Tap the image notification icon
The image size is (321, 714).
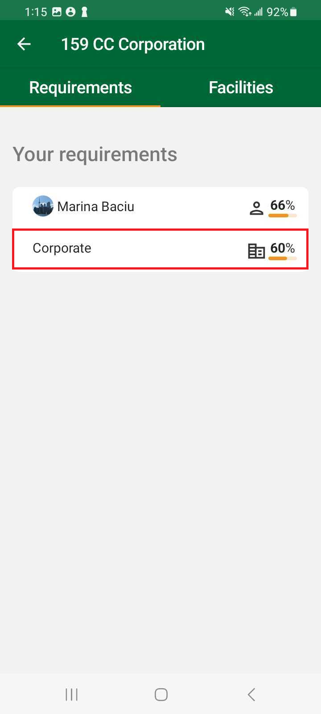pos(57,12)
